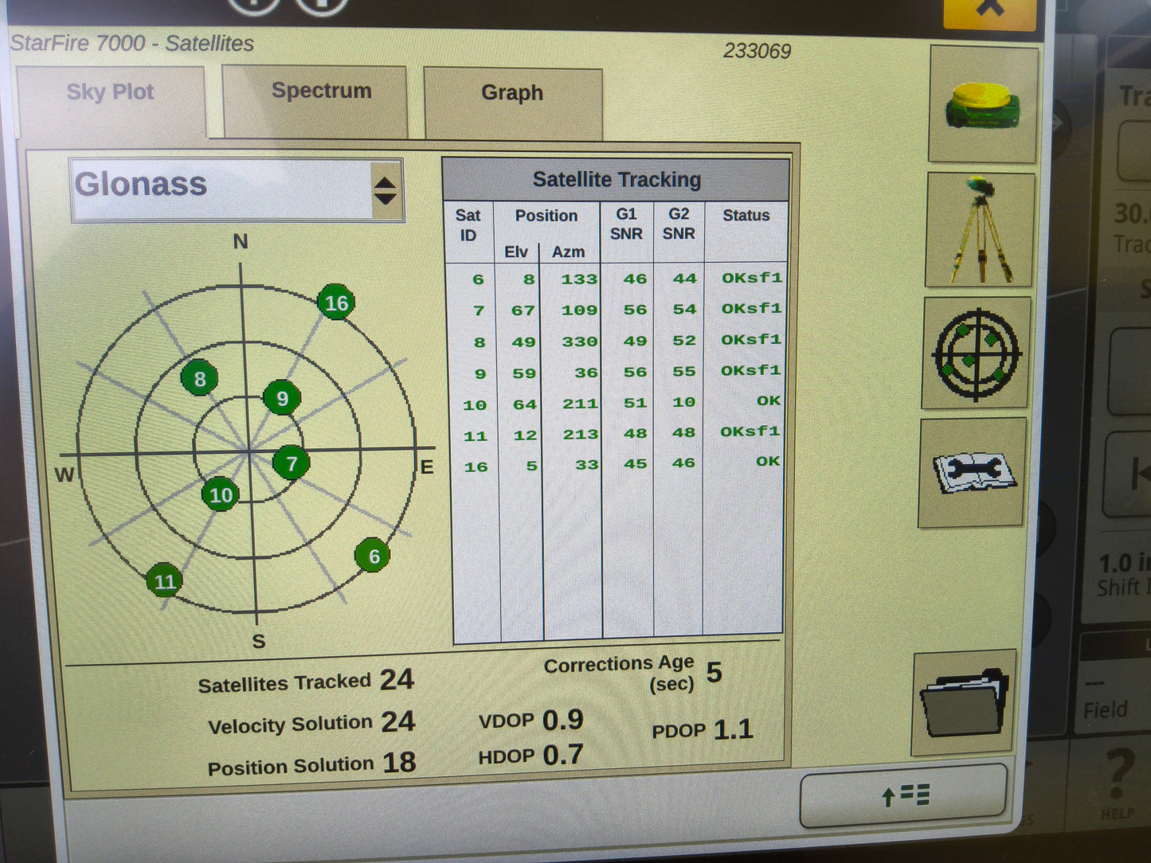Click the Status column header
This screenshot has width=1151, height=863.
pyautogui.click(x=746, y=215)
